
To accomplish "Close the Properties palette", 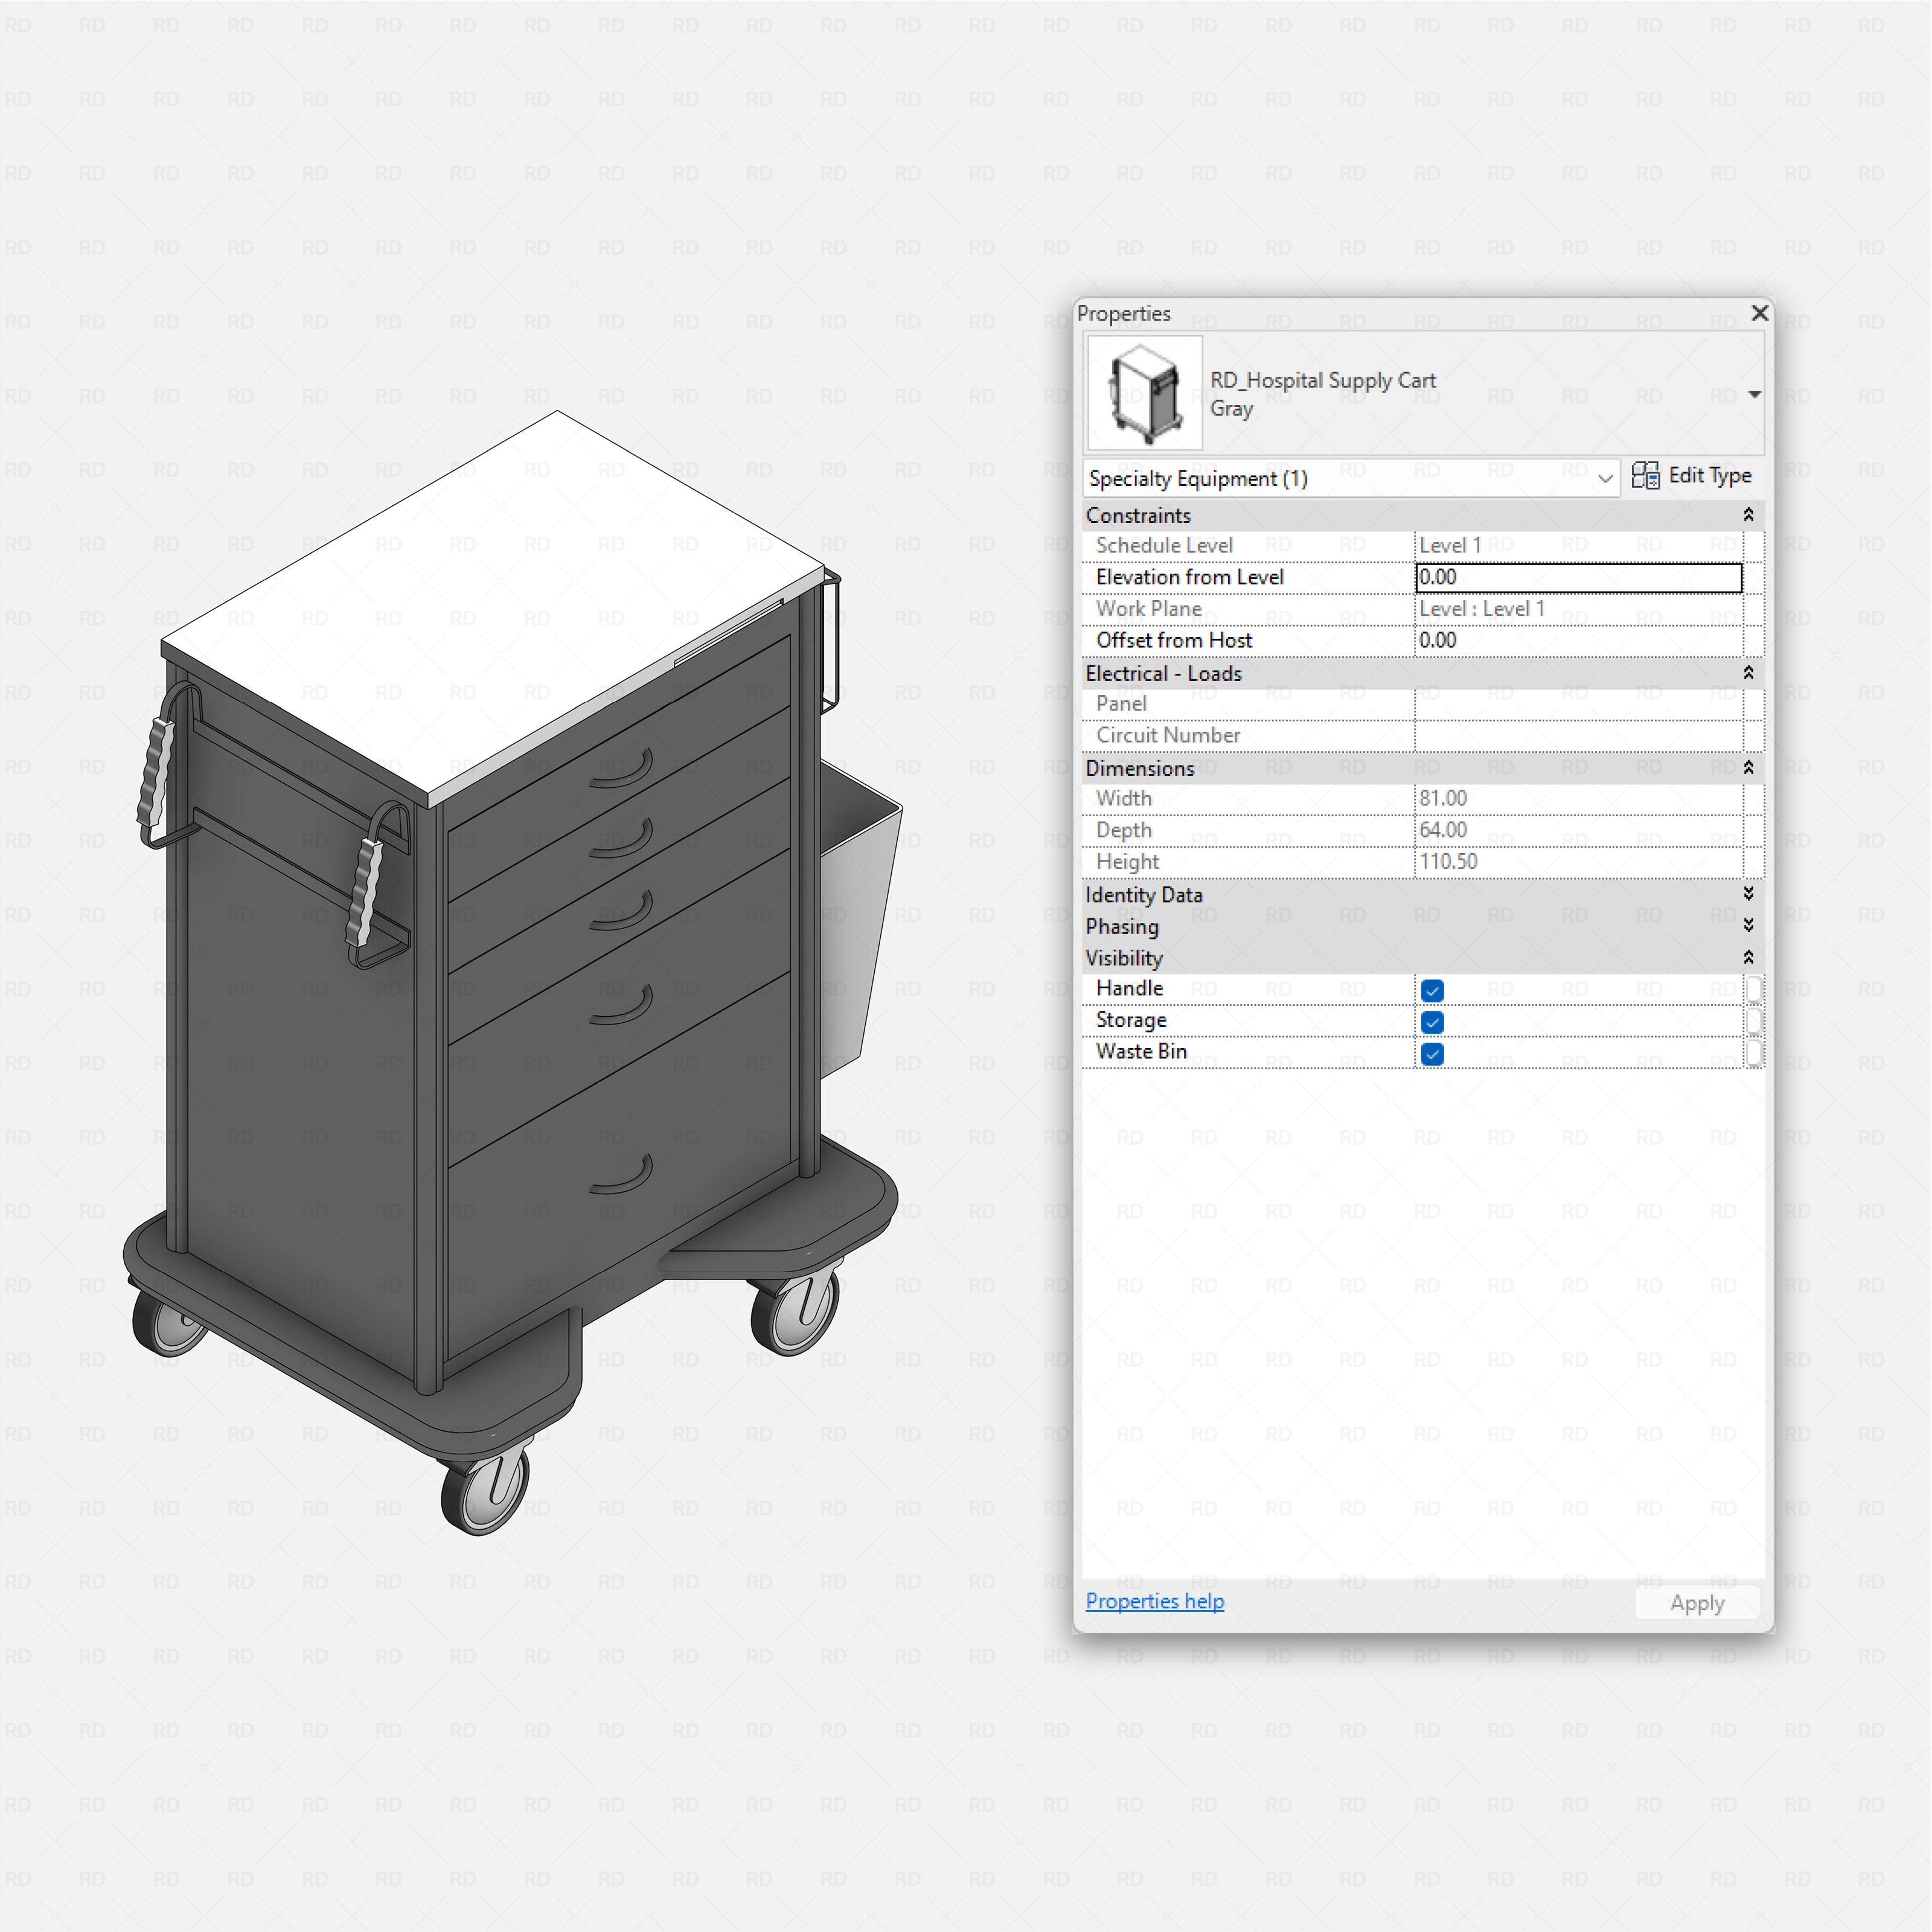I will [1759, 313].
